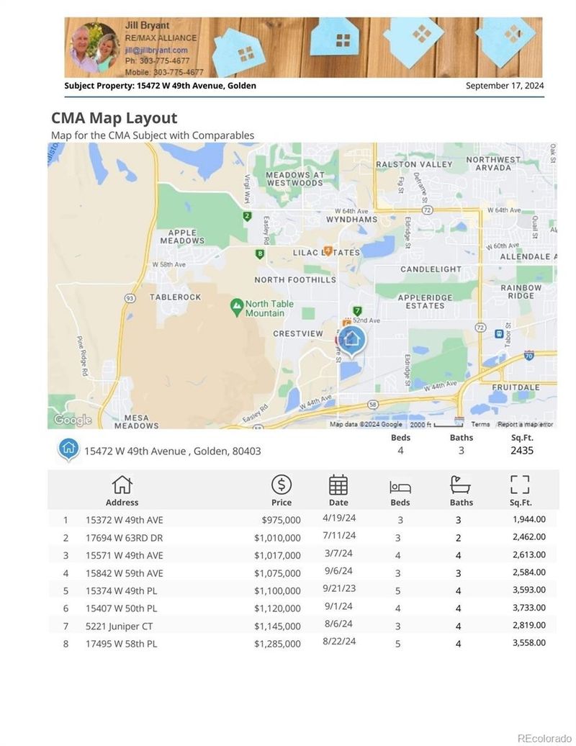Open the map Terms link
The width and height of the screenshot is (576, 746).
click(480, 424)
